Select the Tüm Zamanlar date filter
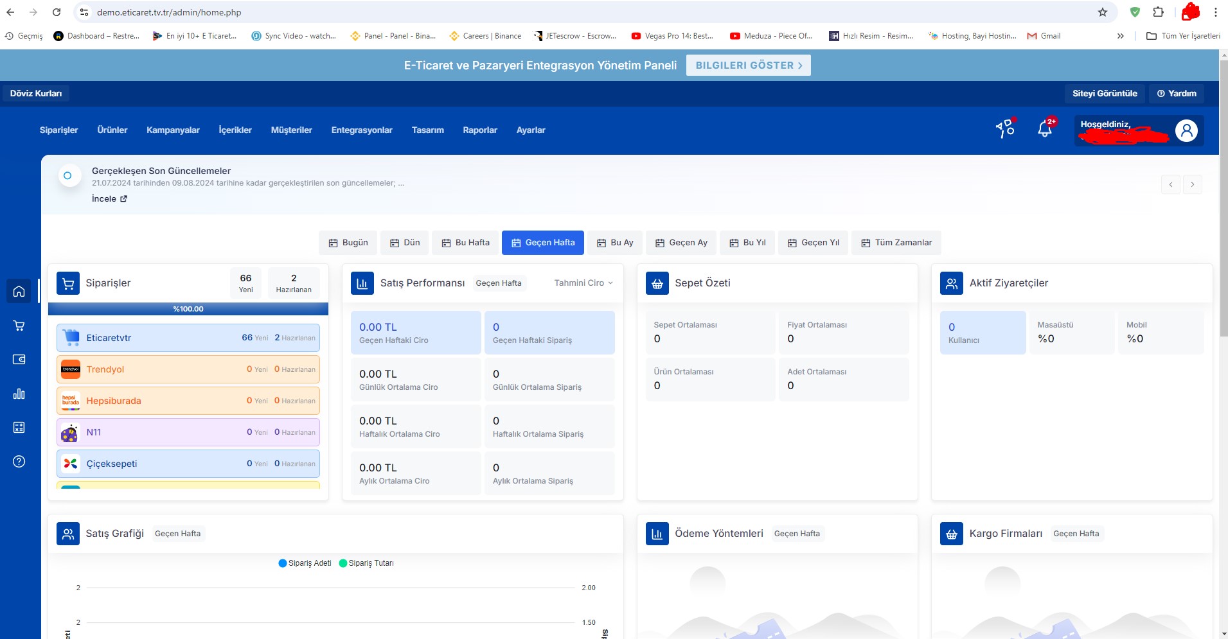The width and height of the screenshot is (1228, 639). pos(896,243)
